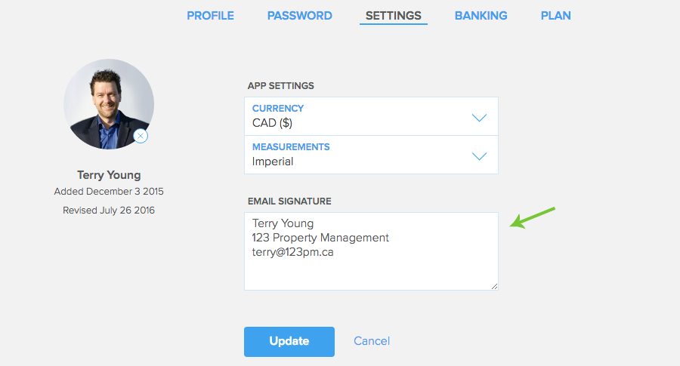Image resolution: width=680 pixels, height=366 pixels.
Task: Remove profile photo with the X icon
Action: (x=140, y=136)
